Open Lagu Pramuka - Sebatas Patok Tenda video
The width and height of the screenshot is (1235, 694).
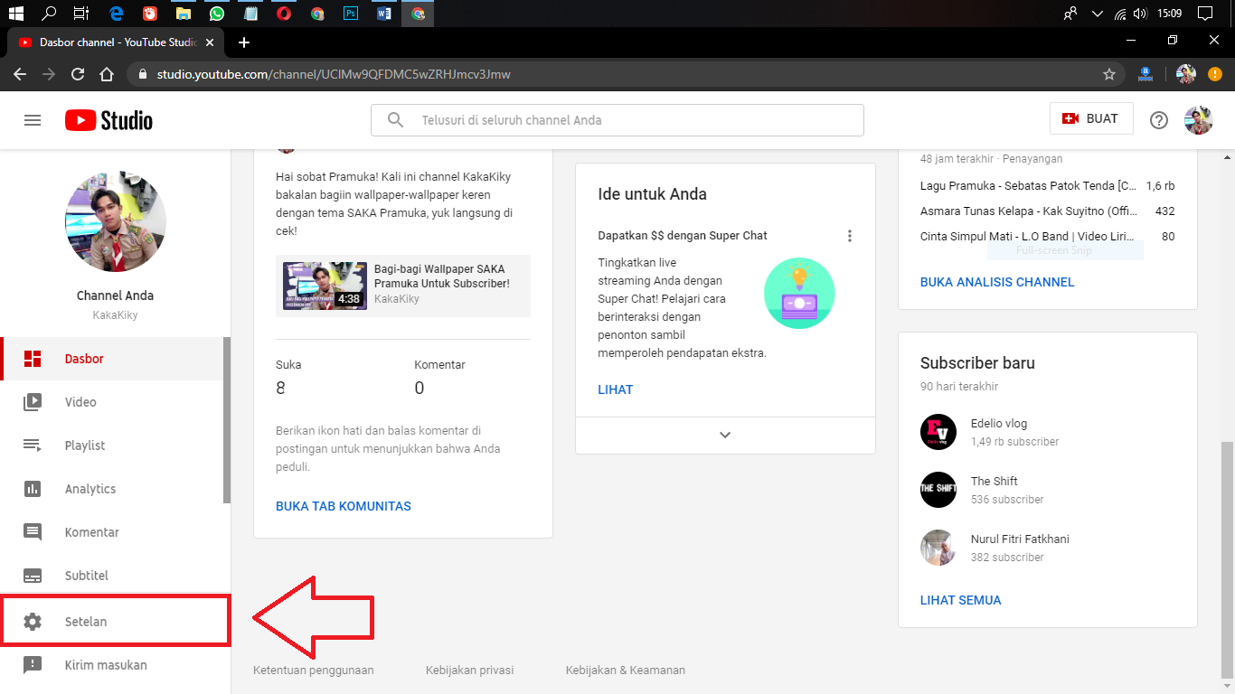coord(1048,186)
